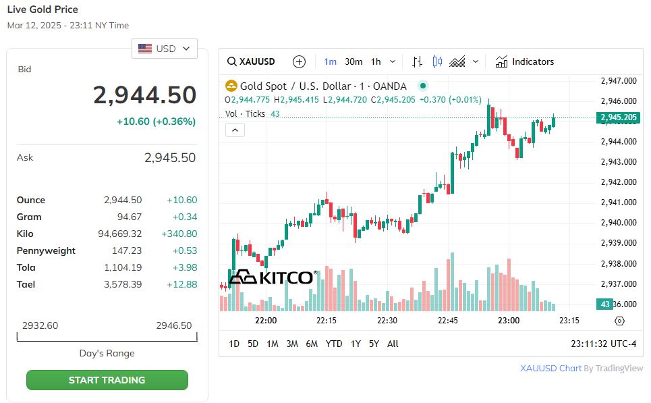Select the 5D date range
This screenshot has width=651, height=403.
(253, 344)
